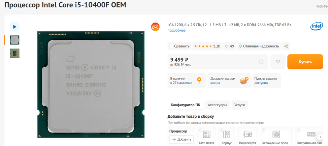The width and height of the screenshot is (328, 146).
Task: Expand specifications via подробнее link
Action: tap(176, 30)
